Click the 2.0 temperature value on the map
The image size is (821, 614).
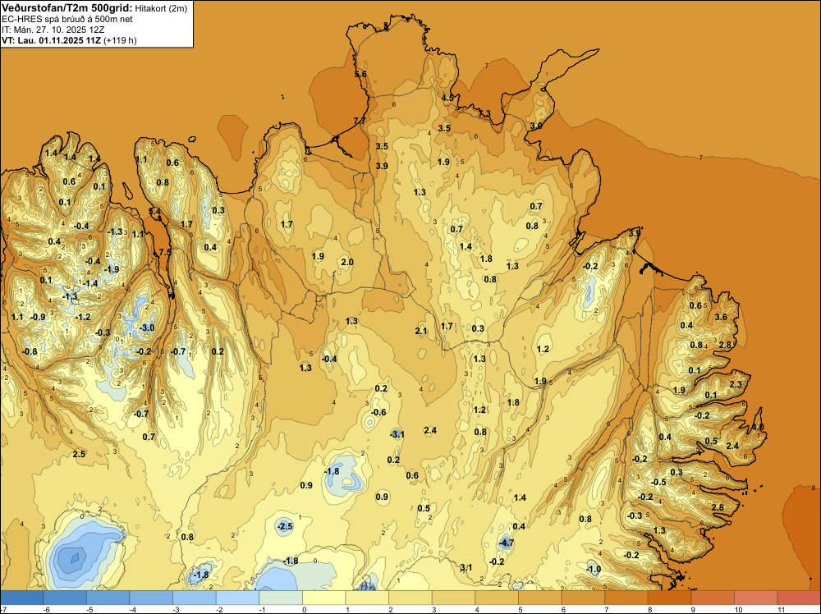click(x=347, y=262)
